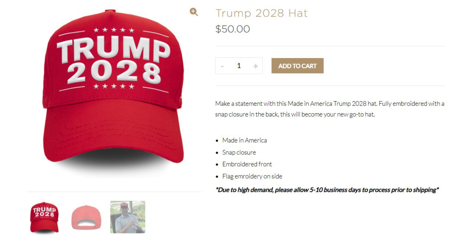Image resolution: width=471 pixels, height=239 pixels.
Task: Focus the quantity field showing 1
Action: tap(239, 66)
